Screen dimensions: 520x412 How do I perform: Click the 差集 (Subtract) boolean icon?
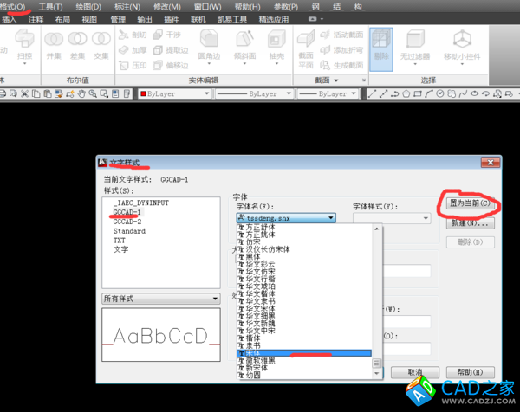tap(77, 42)
